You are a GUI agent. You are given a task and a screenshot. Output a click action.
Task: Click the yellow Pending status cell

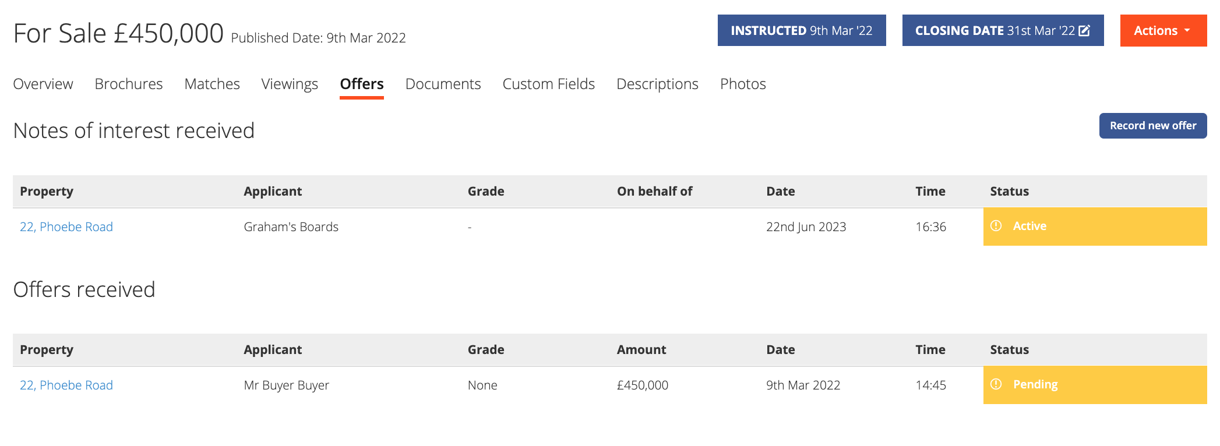pos(1095,385)
